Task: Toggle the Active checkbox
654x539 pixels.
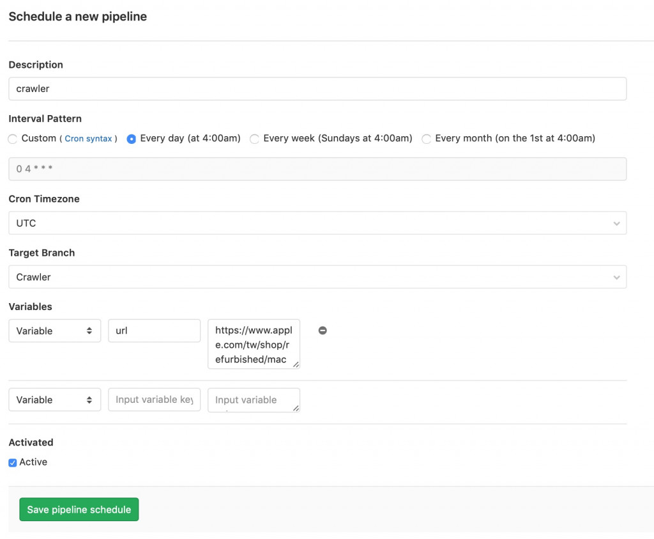Action: point(13,462)
